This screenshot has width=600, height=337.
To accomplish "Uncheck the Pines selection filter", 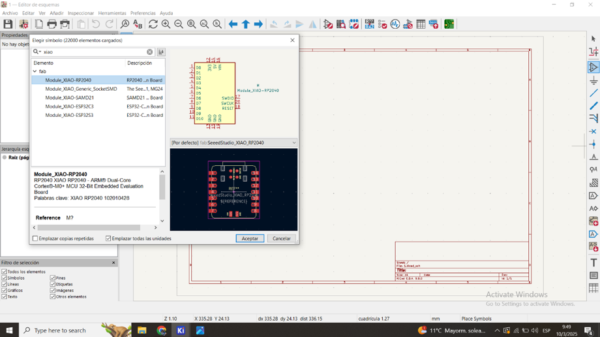I will point(52,278).
